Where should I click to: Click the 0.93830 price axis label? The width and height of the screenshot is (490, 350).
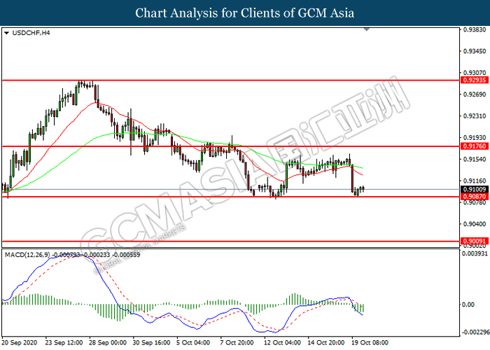tap(475, 29)
